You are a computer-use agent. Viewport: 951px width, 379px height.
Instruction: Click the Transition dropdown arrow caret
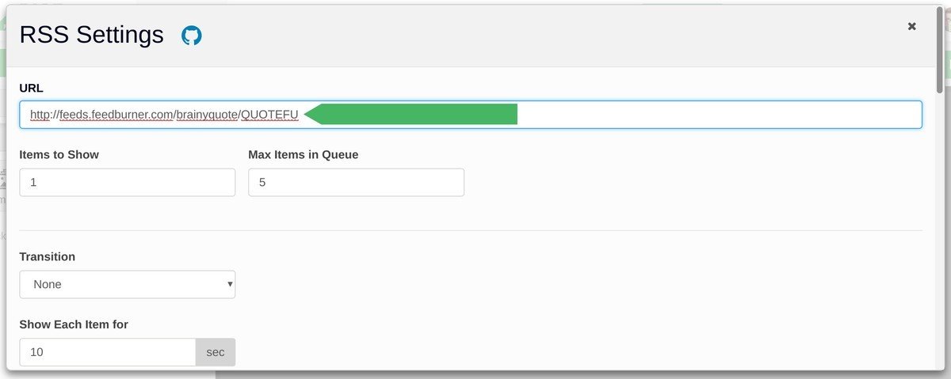click(230, 284)
